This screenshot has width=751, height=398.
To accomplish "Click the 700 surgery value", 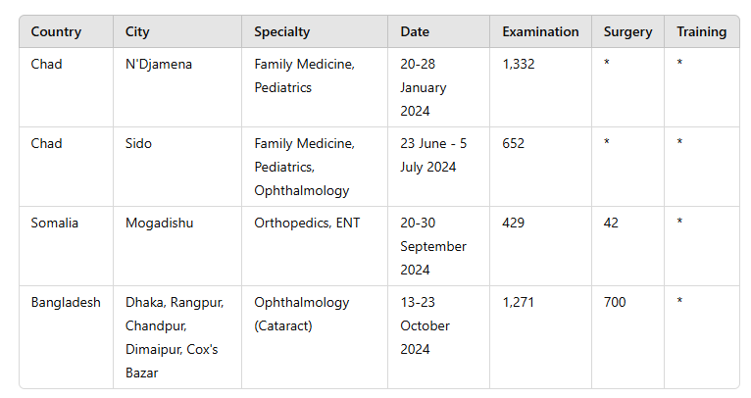I will click(615, 303).
